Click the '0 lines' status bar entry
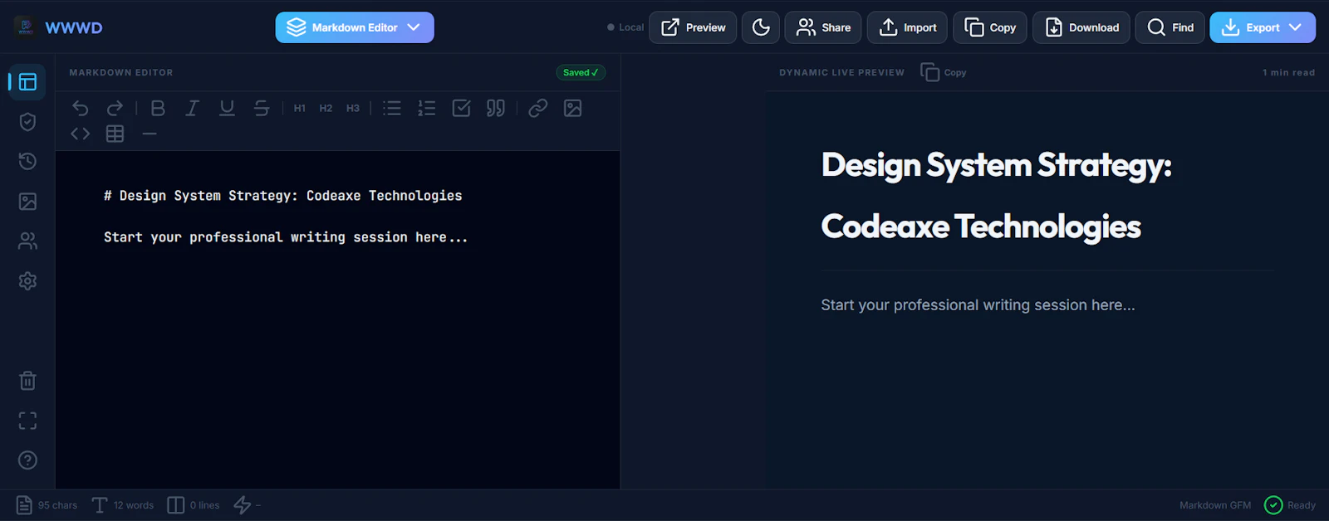1329x521 pixels. (194, 505)
